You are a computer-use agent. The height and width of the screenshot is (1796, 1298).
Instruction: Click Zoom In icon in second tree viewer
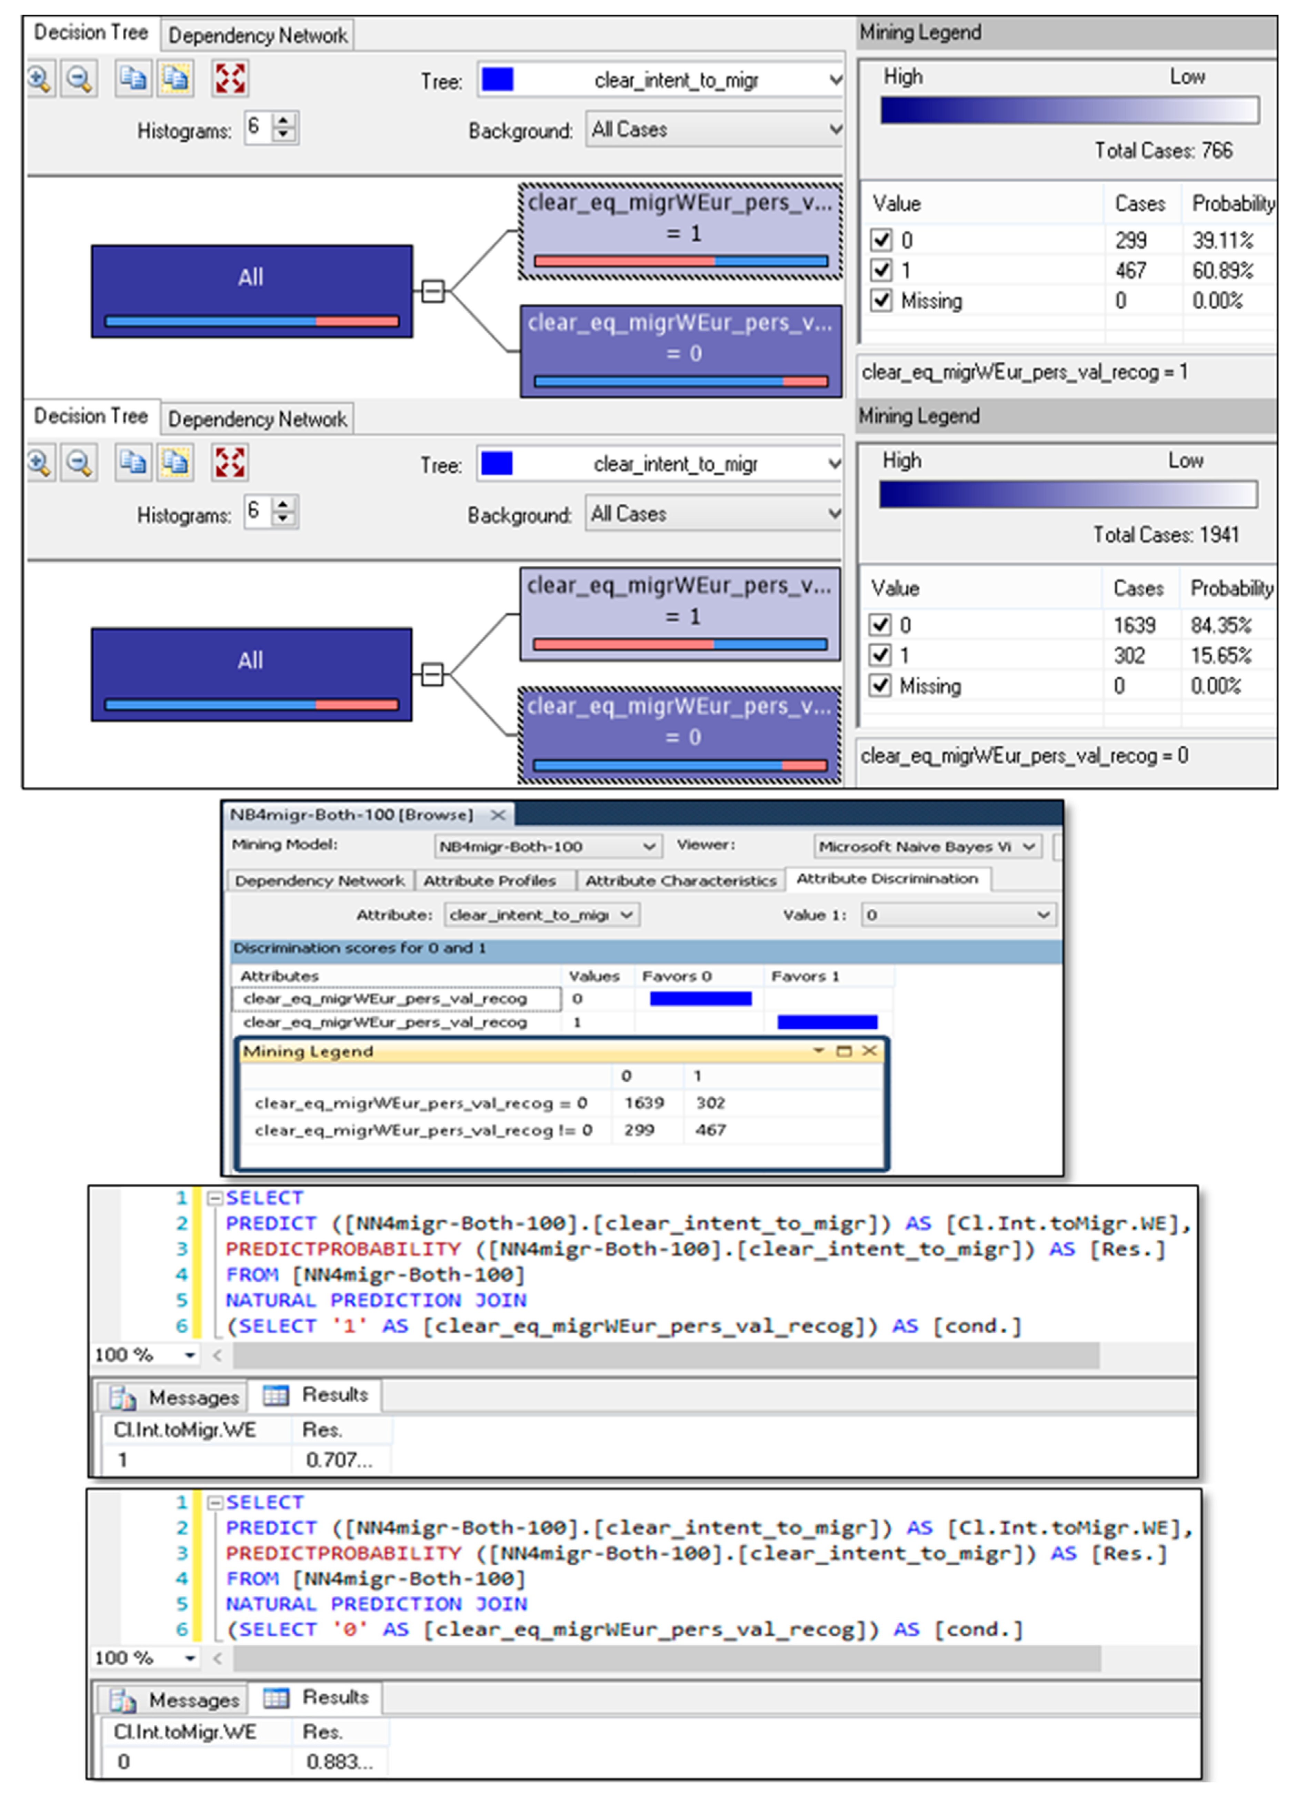coord(39,463)
